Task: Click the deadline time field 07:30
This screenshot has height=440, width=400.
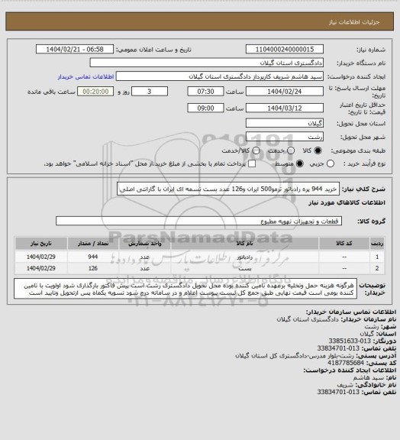Action: pos(205,92)
